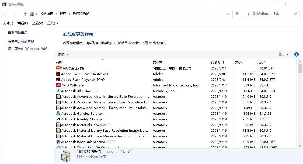The height and width of the screenshot is (164, 303).
Task: Click the refresh icon in the address bar
Action: coord(237,14)
